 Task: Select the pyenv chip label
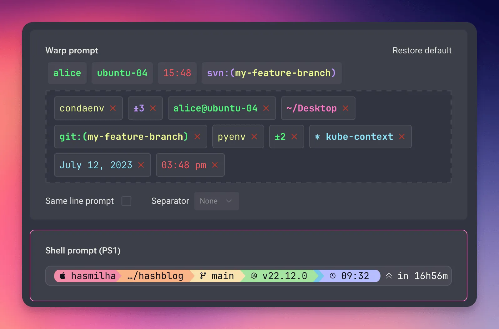click(232, 137)
